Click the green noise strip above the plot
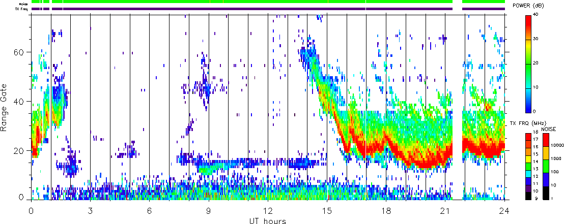Viewport: 564px width, 224px height. click(268, 2)
